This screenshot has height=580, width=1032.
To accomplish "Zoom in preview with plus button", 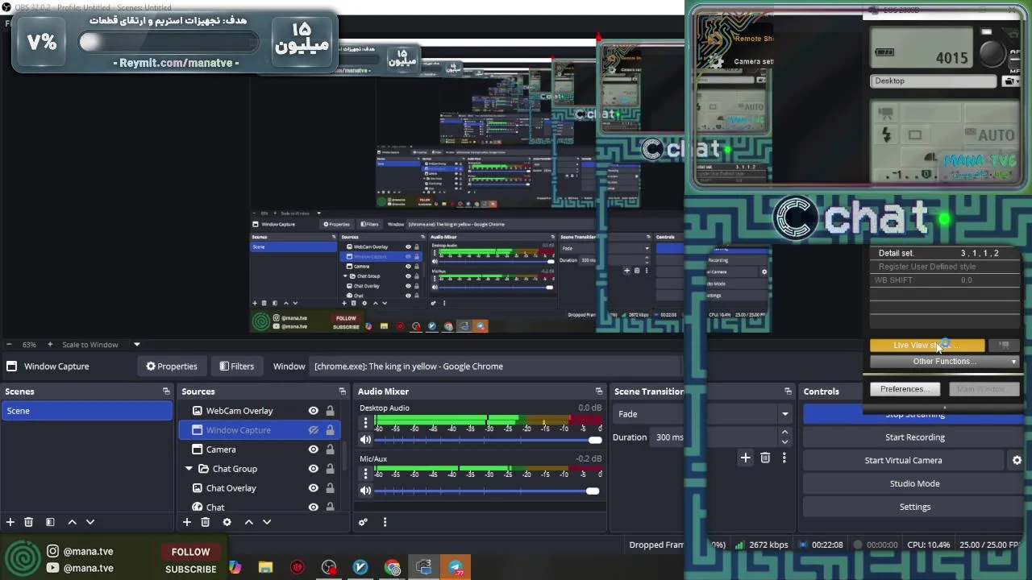I will 50,345.
